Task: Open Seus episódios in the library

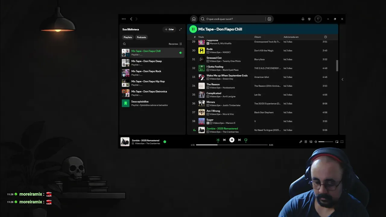Action: click(x=153, y=103)
